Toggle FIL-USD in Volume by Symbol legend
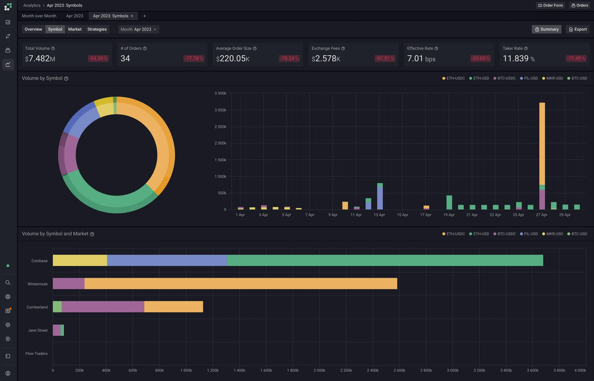 click(529, 78)
